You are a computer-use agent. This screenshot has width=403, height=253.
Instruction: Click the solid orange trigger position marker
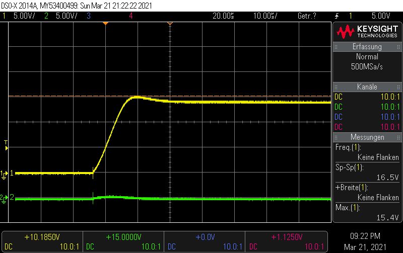coord(105,23)
